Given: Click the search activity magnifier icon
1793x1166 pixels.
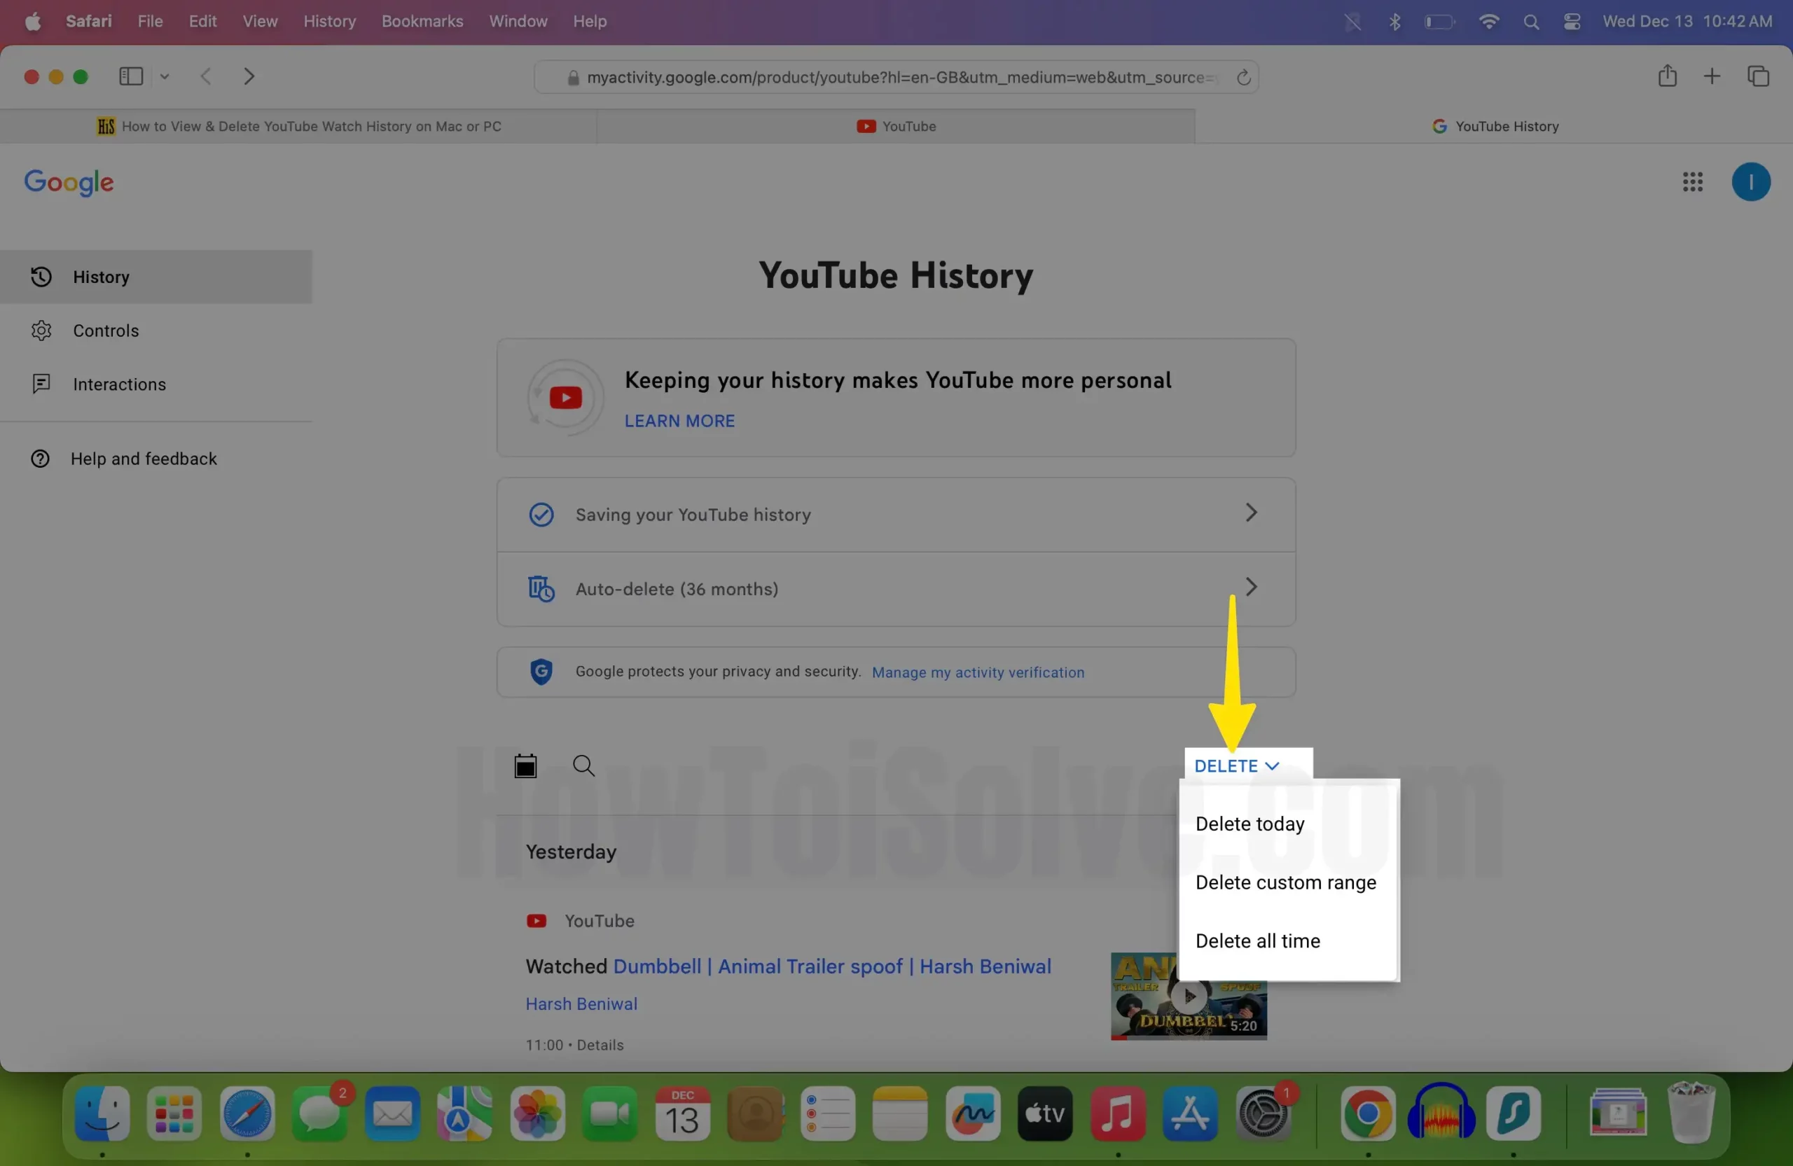Looking at the screenshot, I should point(583,766).
